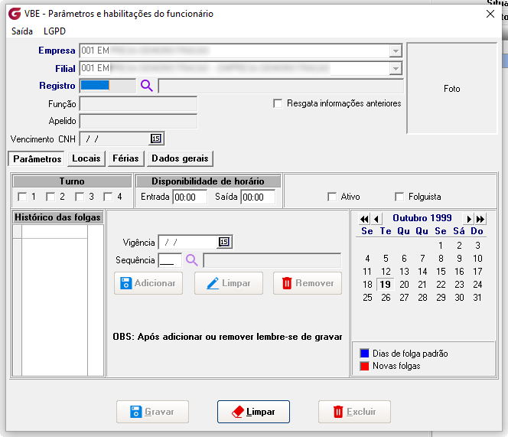This screenshot has height=437, width=508.
Task: Click the Remover button
Action: pyautogui.click(x=308, y=283)
